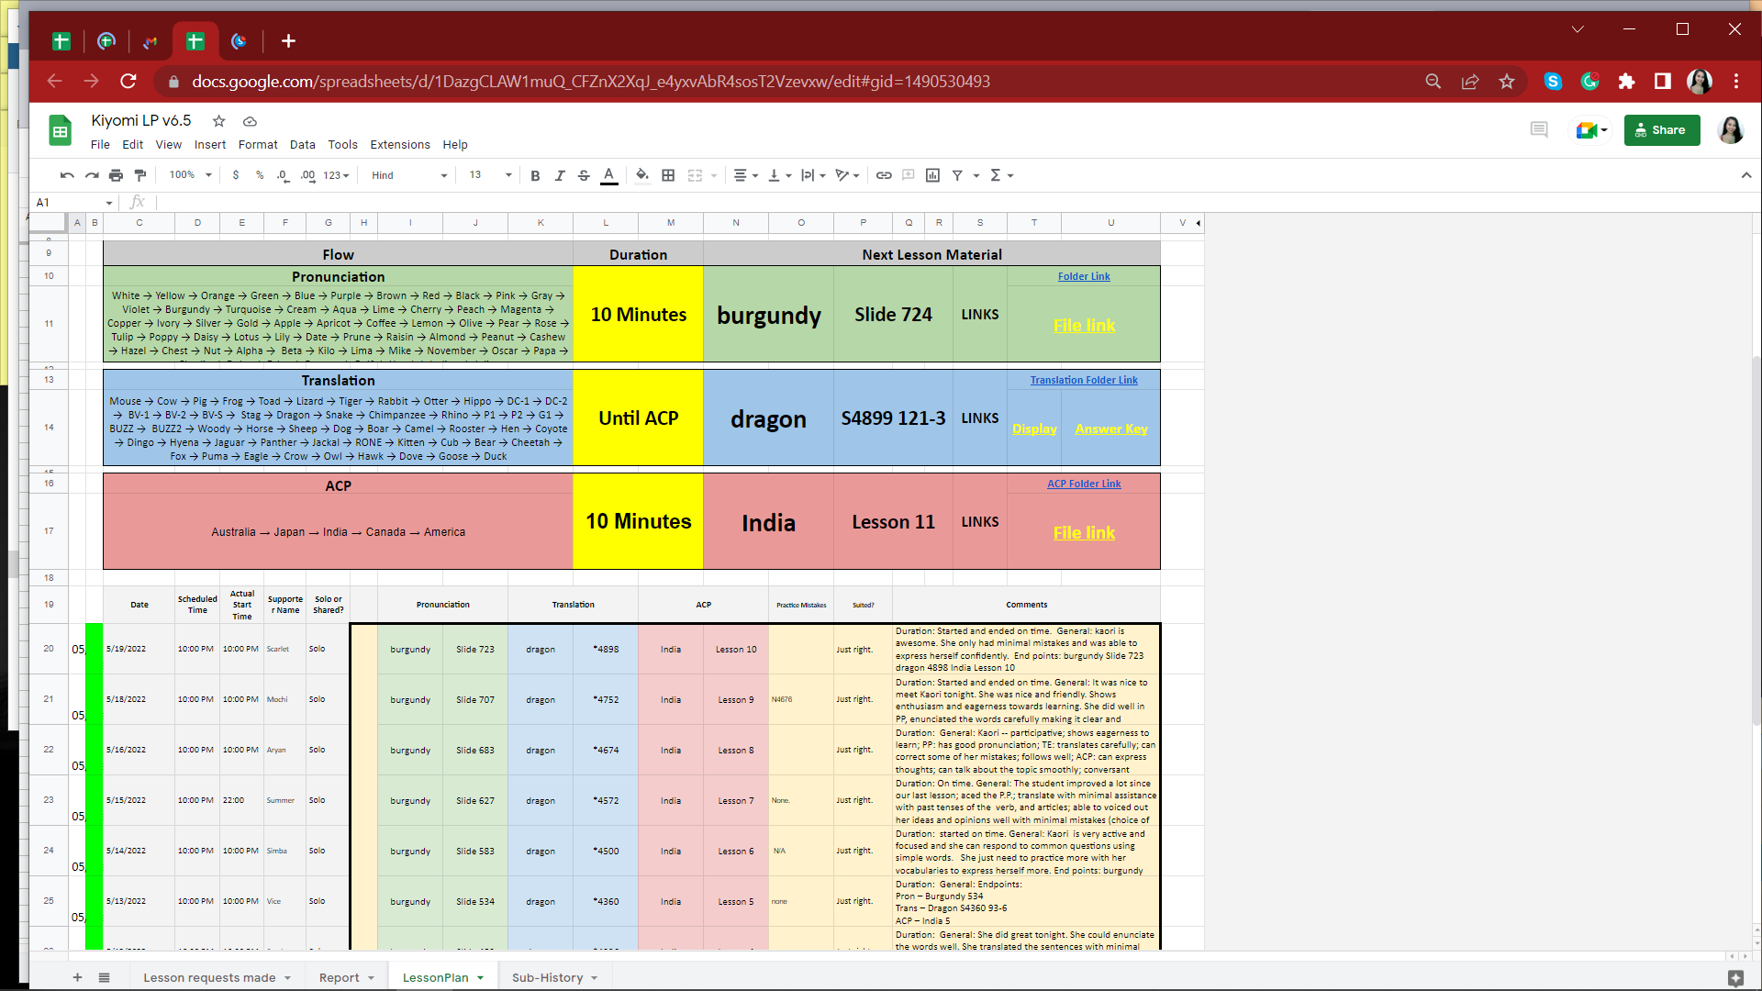
Task: Open the Help menu
Action: click(455, 145)
